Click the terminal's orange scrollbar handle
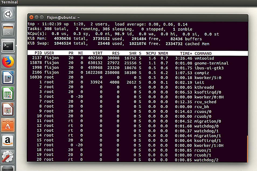The image size is (257, 171). click(247, 149)
